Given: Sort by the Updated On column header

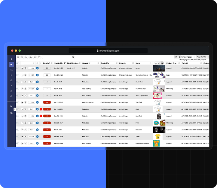Looking at the screenshot, I should point(59,63).
